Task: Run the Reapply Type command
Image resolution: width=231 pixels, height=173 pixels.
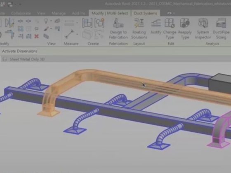Action: (x=185, y=29)
